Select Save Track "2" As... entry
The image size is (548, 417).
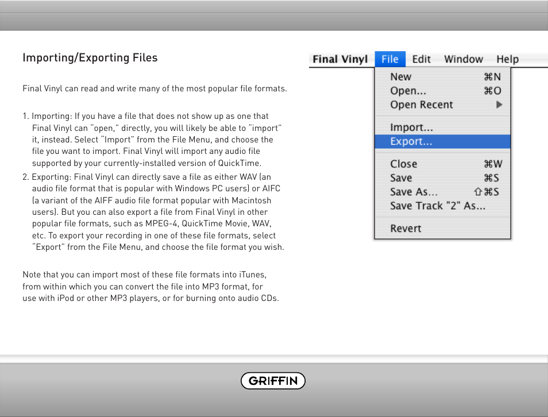[442, 206]
